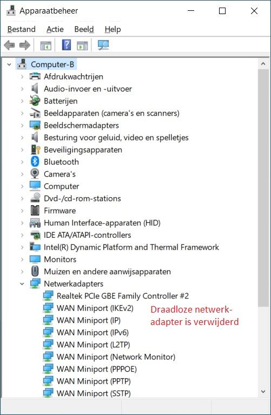Click the action pane toolbar icon
This screenshot has width=271, height=415.
point(82,46)
